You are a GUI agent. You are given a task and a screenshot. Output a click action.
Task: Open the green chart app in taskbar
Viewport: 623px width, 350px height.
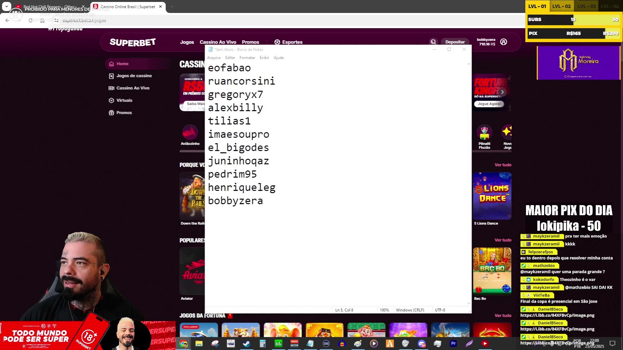[278, 344]
